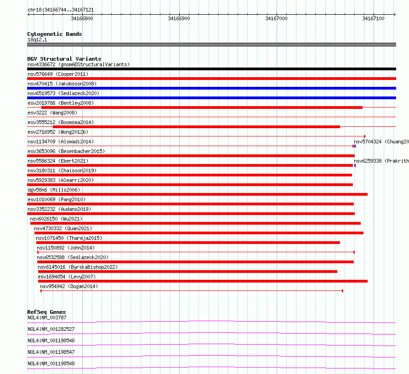Click nsv4730332 (Quan2021) variant label
Image resolution: width=409 pixels, height=374 pixels.
[63, 228]
